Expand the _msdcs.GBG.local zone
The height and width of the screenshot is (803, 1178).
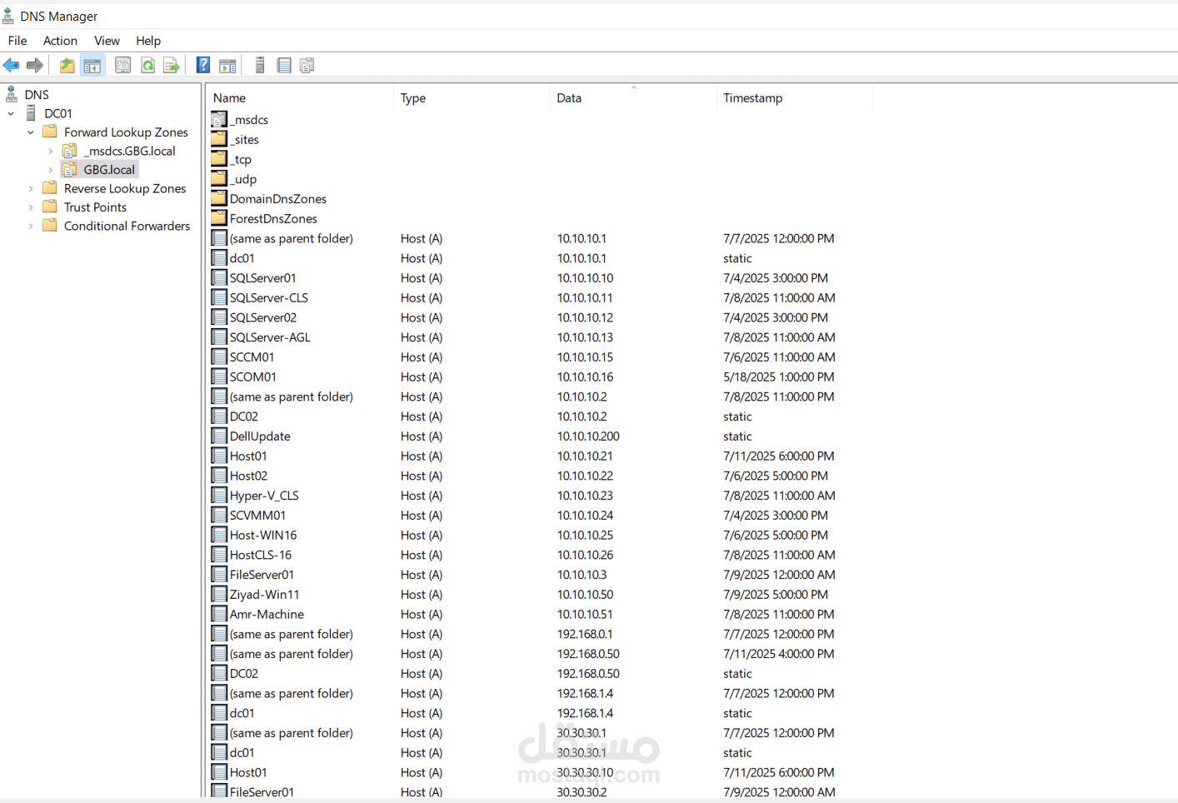pyautogui.click(x=51, y=152)
